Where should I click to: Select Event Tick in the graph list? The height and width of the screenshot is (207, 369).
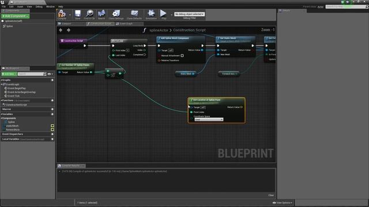tap(14, 96)
